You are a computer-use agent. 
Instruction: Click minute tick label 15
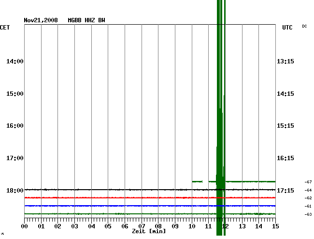275,226
